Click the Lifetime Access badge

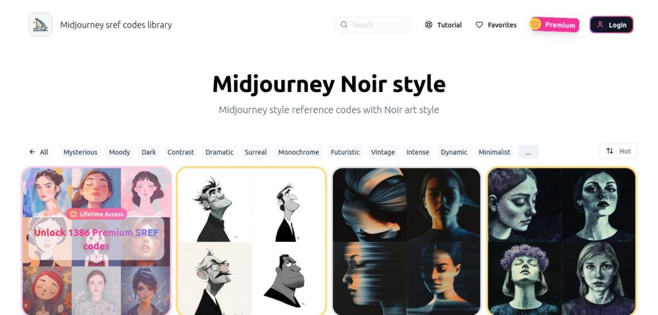[96, 214]
